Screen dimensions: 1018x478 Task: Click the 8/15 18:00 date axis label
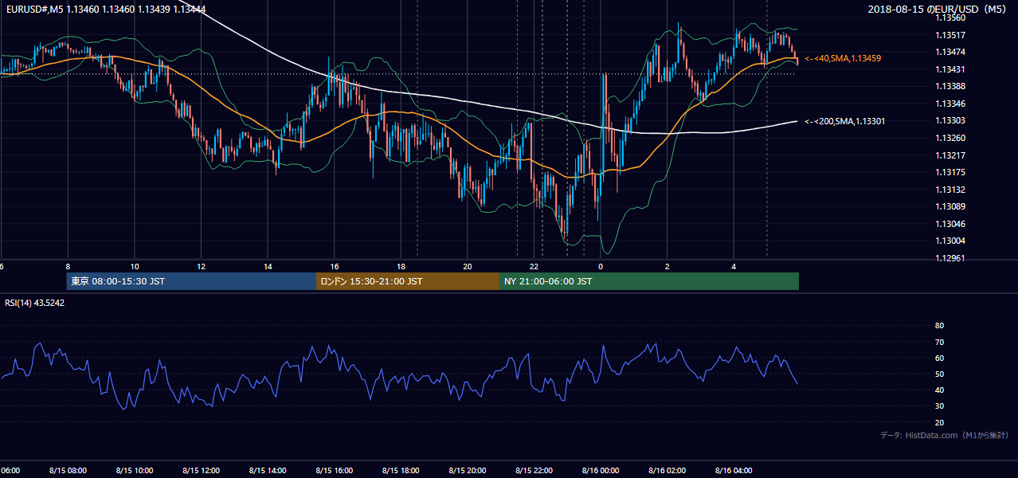[x=401, y=471]
